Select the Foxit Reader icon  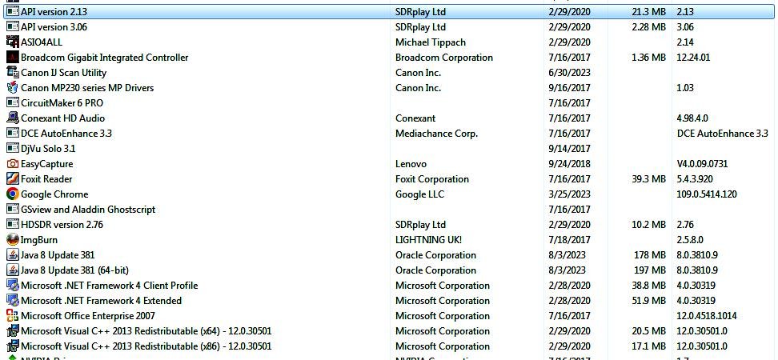click(x=13, y=179)
